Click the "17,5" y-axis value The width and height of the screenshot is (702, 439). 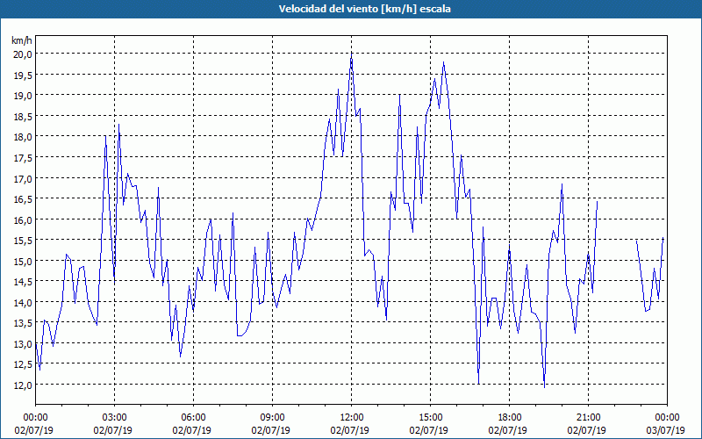point(24,158)
